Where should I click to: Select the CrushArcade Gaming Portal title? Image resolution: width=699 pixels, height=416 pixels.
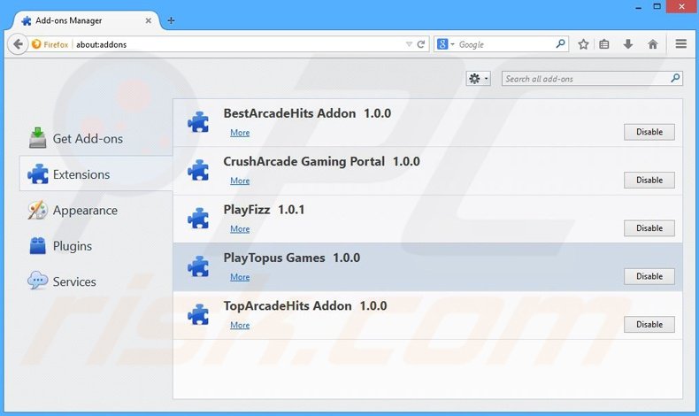click(x=304, y=161)
